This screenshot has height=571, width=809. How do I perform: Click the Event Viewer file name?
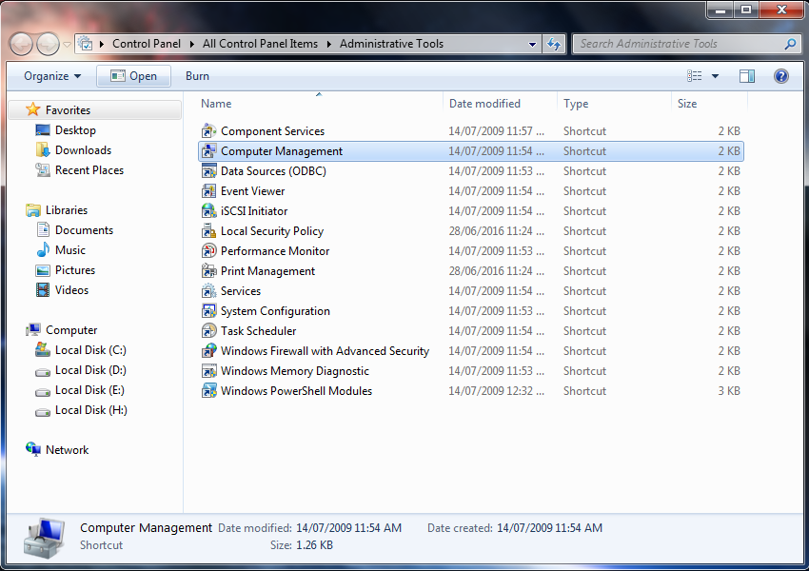point(253,191)
